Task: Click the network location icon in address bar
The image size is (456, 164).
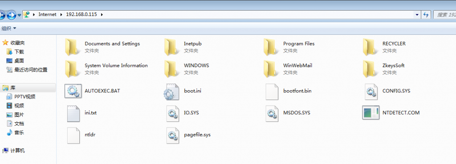Action: [x=26, y=15]
